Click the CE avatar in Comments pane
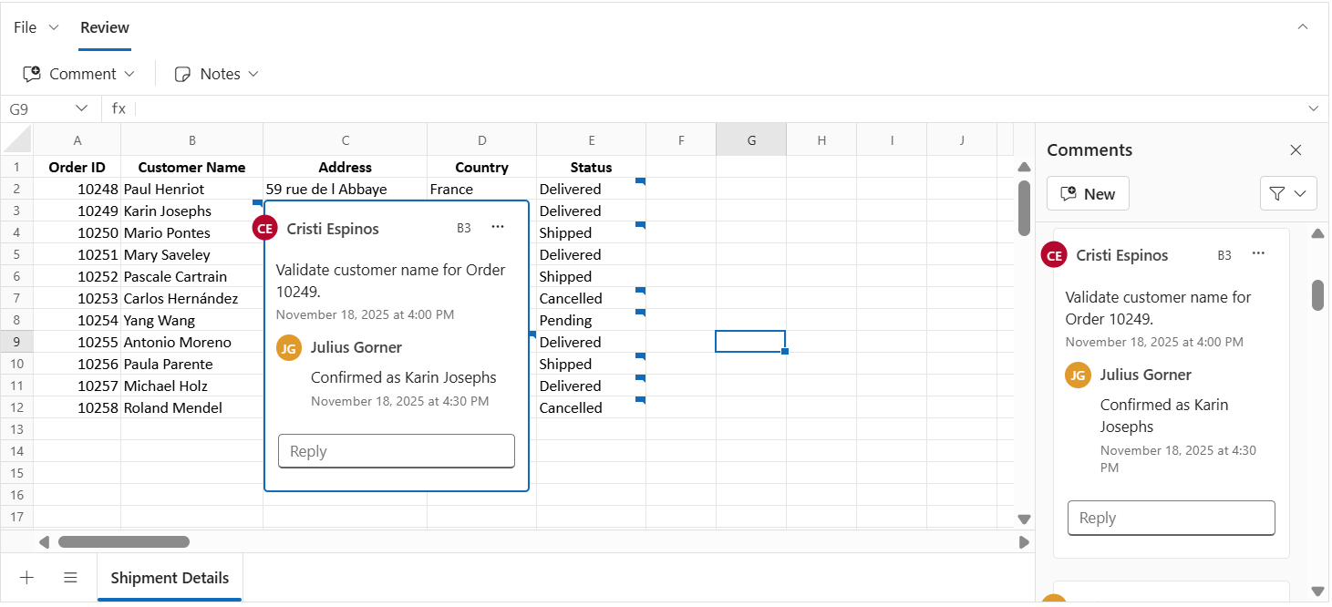This screenshot has width=1332, height=607. (1055, 256)
